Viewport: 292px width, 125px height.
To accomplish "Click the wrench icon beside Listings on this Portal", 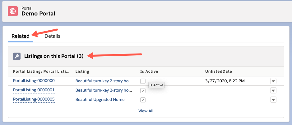I will coord(17,56).
